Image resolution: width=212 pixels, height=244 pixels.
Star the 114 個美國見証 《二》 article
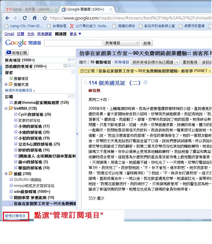point(85,83)
